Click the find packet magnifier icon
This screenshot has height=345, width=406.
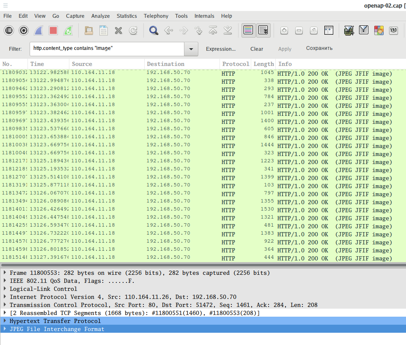154,30
